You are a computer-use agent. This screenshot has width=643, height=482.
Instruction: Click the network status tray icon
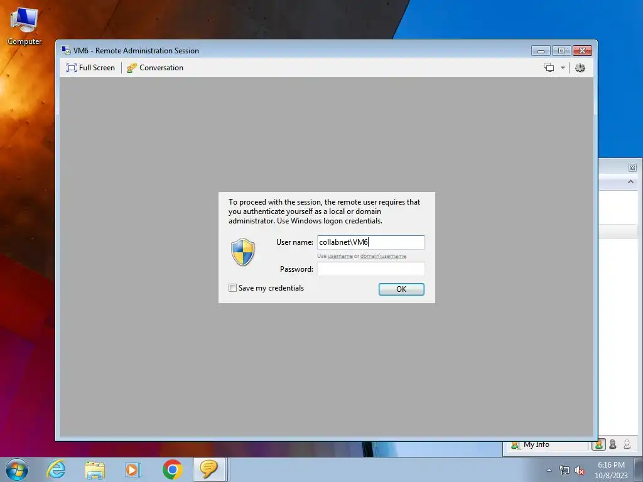(565, 470)
